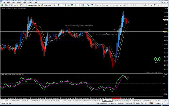
Task: Toggle the Terminal window icon
Action: 21,5
